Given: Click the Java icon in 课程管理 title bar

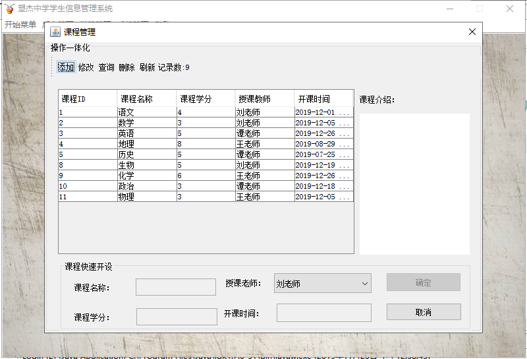Looking at the screenshot, I should coord(55,32).
